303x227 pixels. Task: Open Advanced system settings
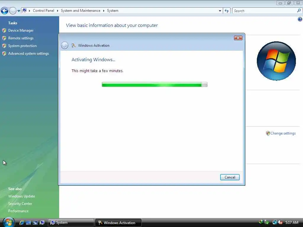pos(28,53)
